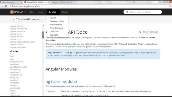Open input[time] directive in sidebar
The width and height of the screenshot is (172, 97).
point(15,83)
